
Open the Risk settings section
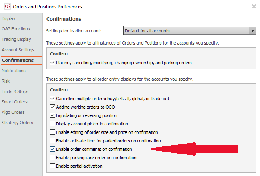(x=6, y=81)
